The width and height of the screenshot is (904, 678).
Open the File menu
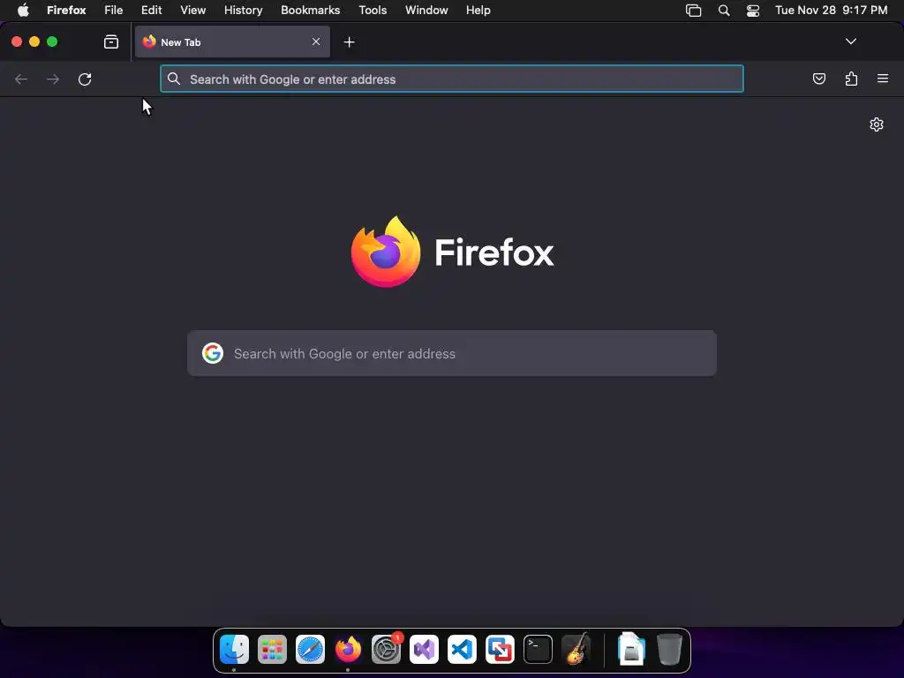coord(114,11)
